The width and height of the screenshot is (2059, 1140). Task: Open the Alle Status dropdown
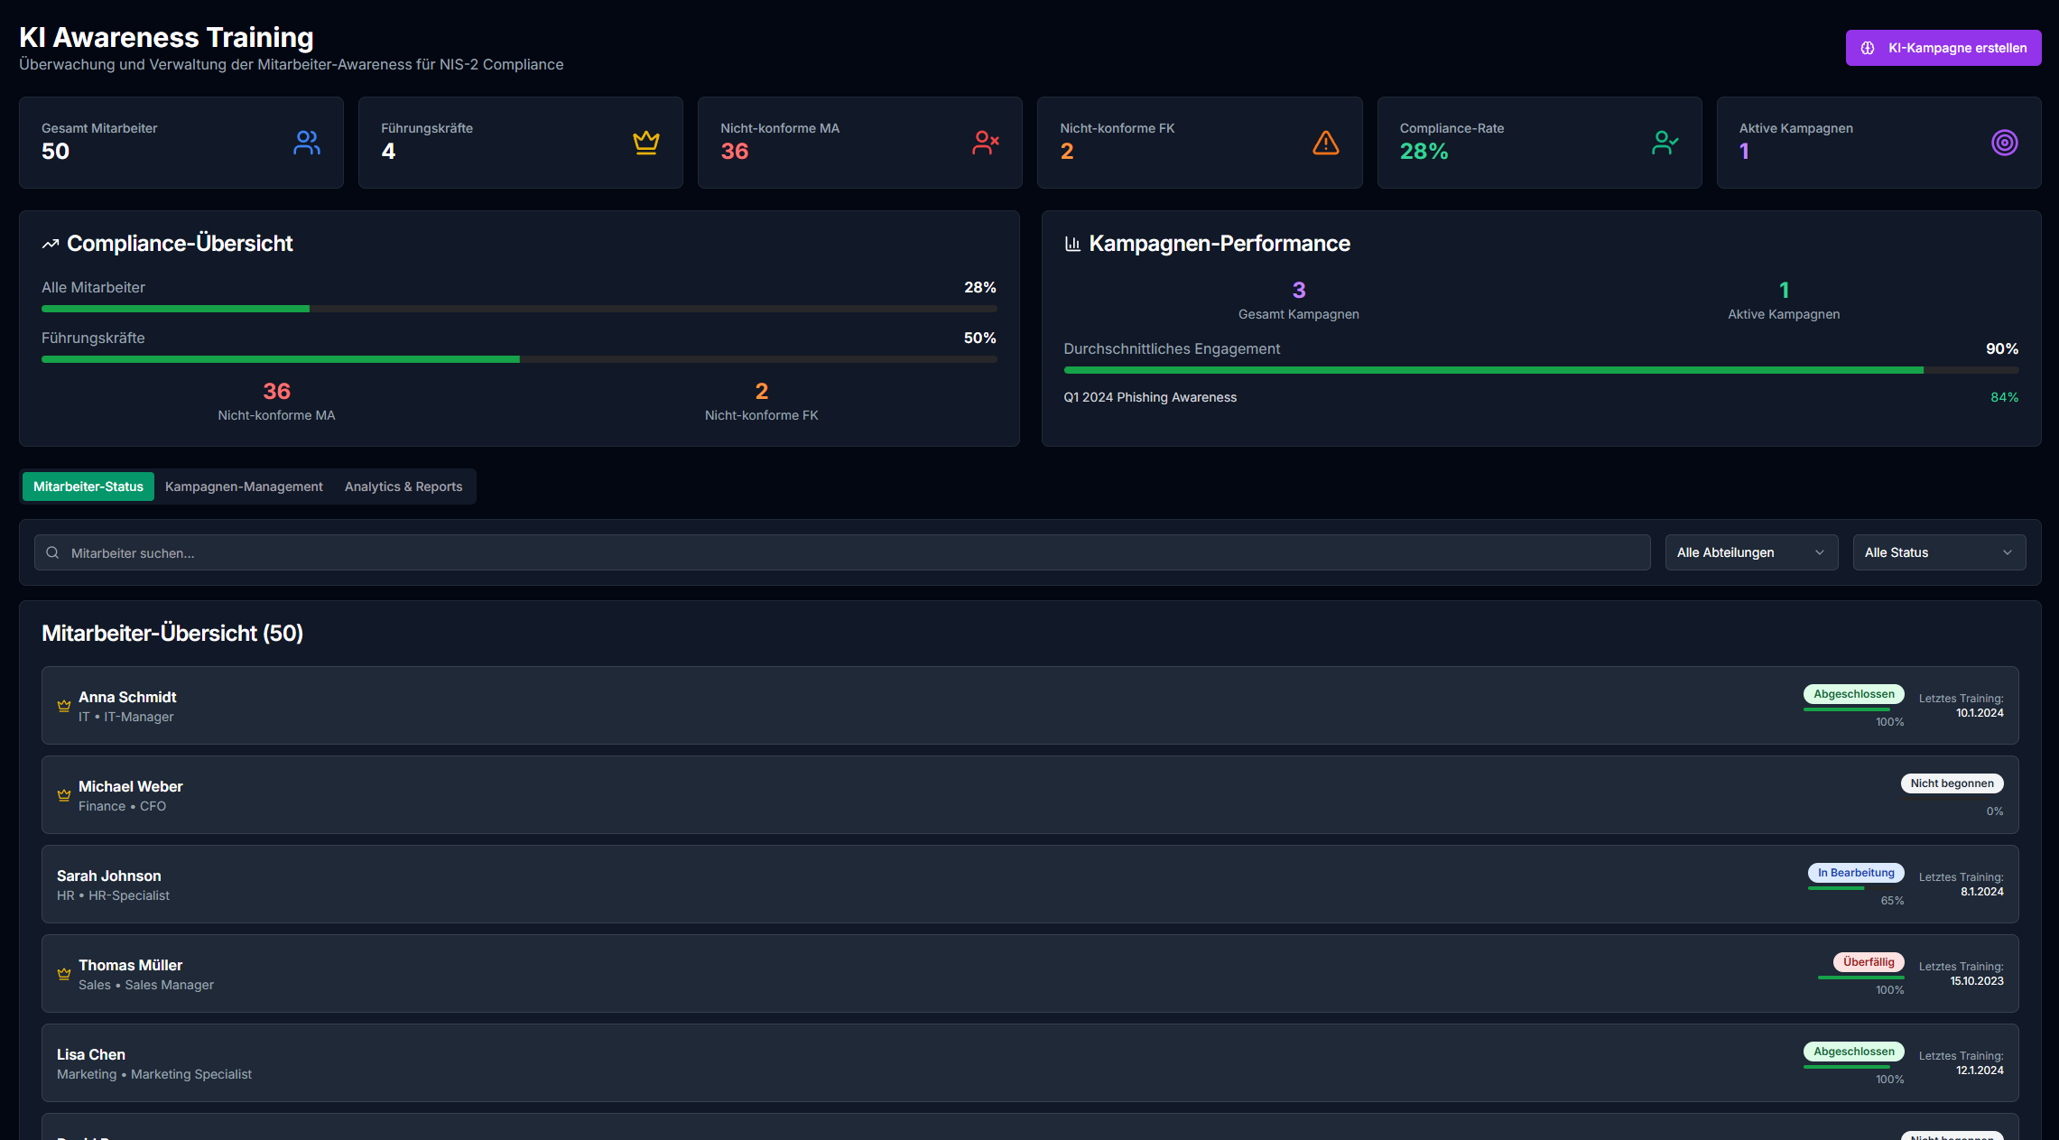pyautogui.click(x=1938, y=551)
